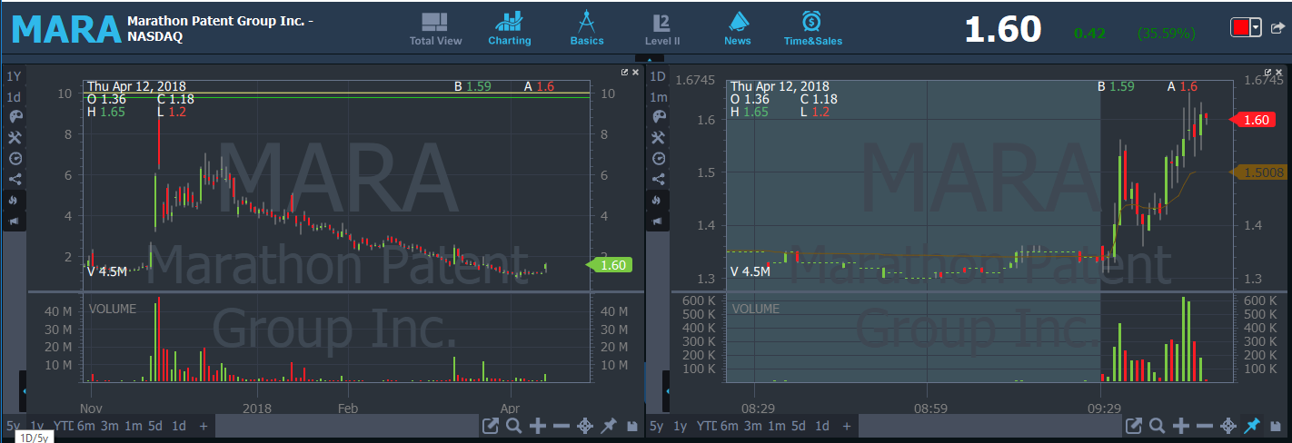Click the megaphone alerts icon on right chart
Screen dimensions: 1292x443
[659, 221]
